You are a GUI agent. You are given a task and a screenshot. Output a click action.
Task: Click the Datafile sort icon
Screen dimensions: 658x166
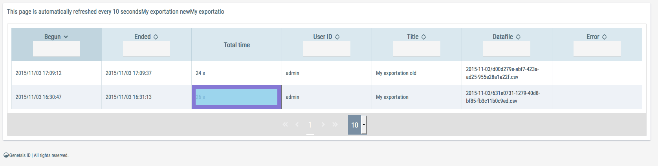point(518,36)
